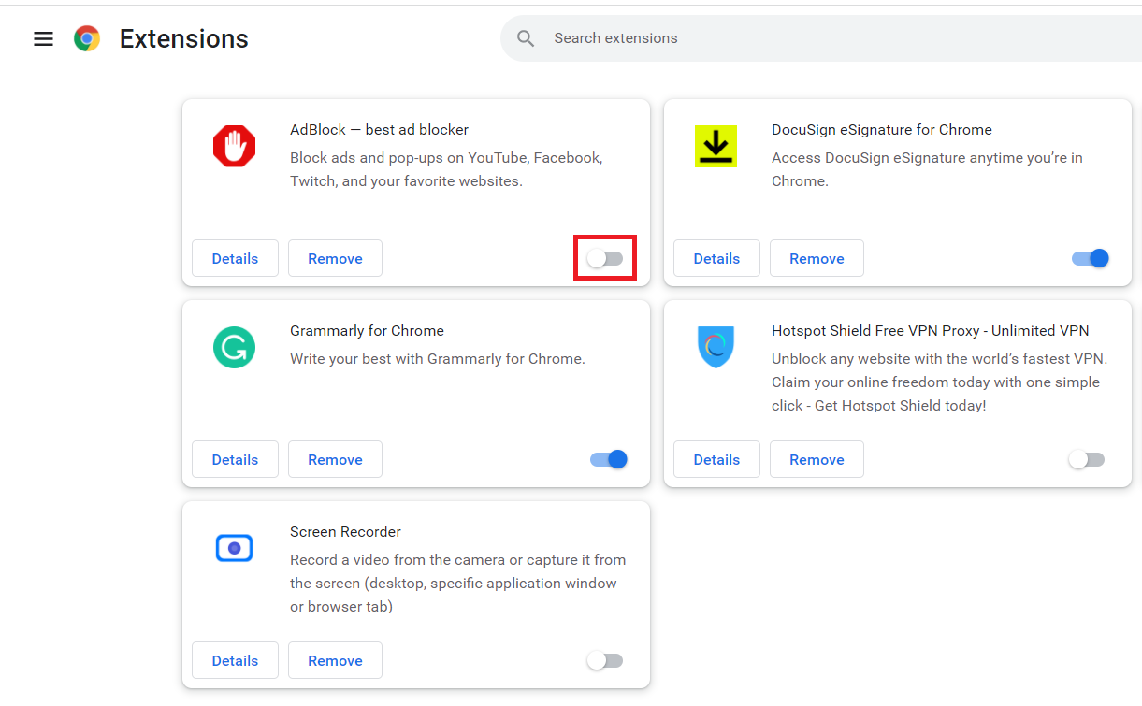Open Details for Grammarly for Chrome
The image size is (1142, 706).
click(x=235, y=459)
